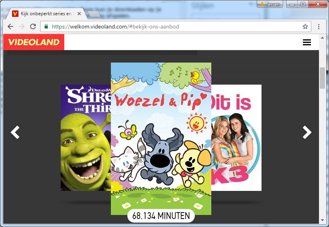The width and height of the screenshot is (329, 227).
Task: Click the page scrollbar thumb
Action: click(322, 78)
